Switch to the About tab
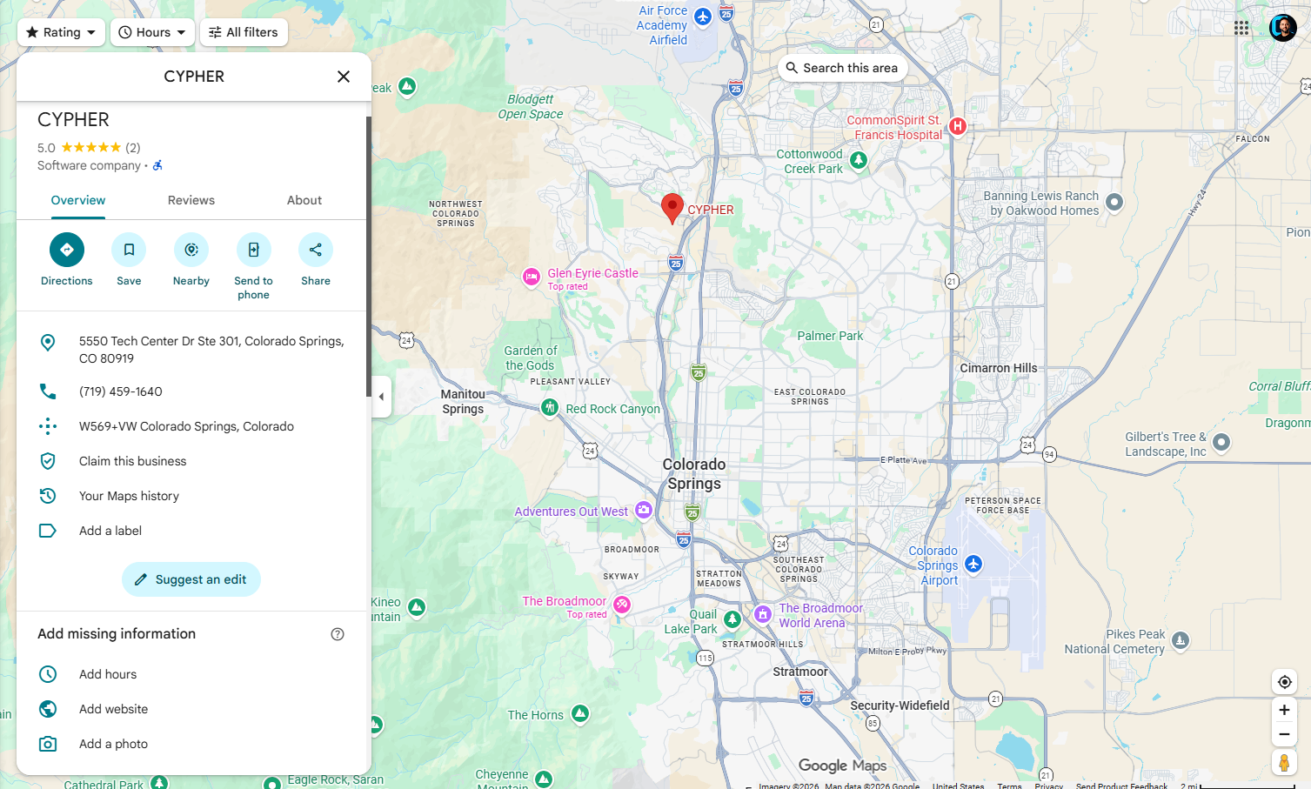This screenshot has width=1311, height=789. [304, 200]
